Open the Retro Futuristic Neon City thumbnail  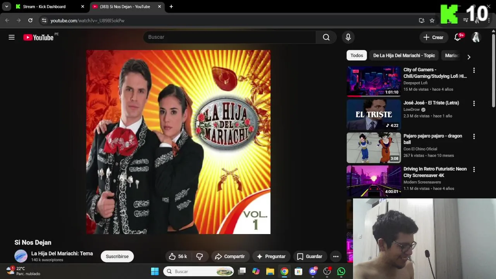click(374, 181)
